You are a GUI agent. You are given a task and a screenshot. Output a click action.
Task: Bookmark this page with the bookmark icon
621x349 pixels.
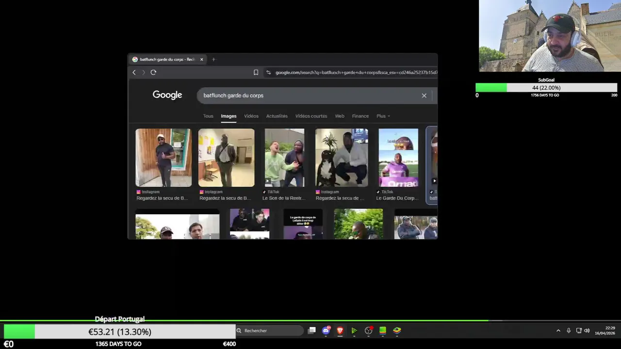pyautogui.click(x=256, y=72)
